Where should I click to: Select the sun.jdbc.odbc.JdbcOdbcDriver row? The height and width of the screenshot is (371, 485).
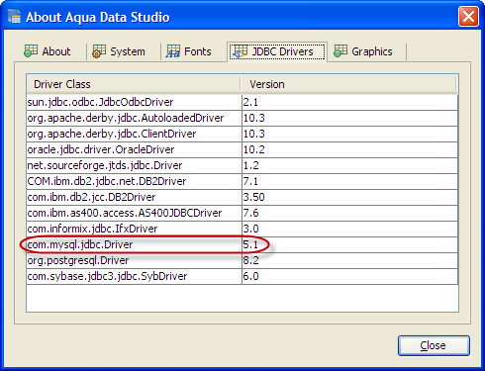coord(242,102)
